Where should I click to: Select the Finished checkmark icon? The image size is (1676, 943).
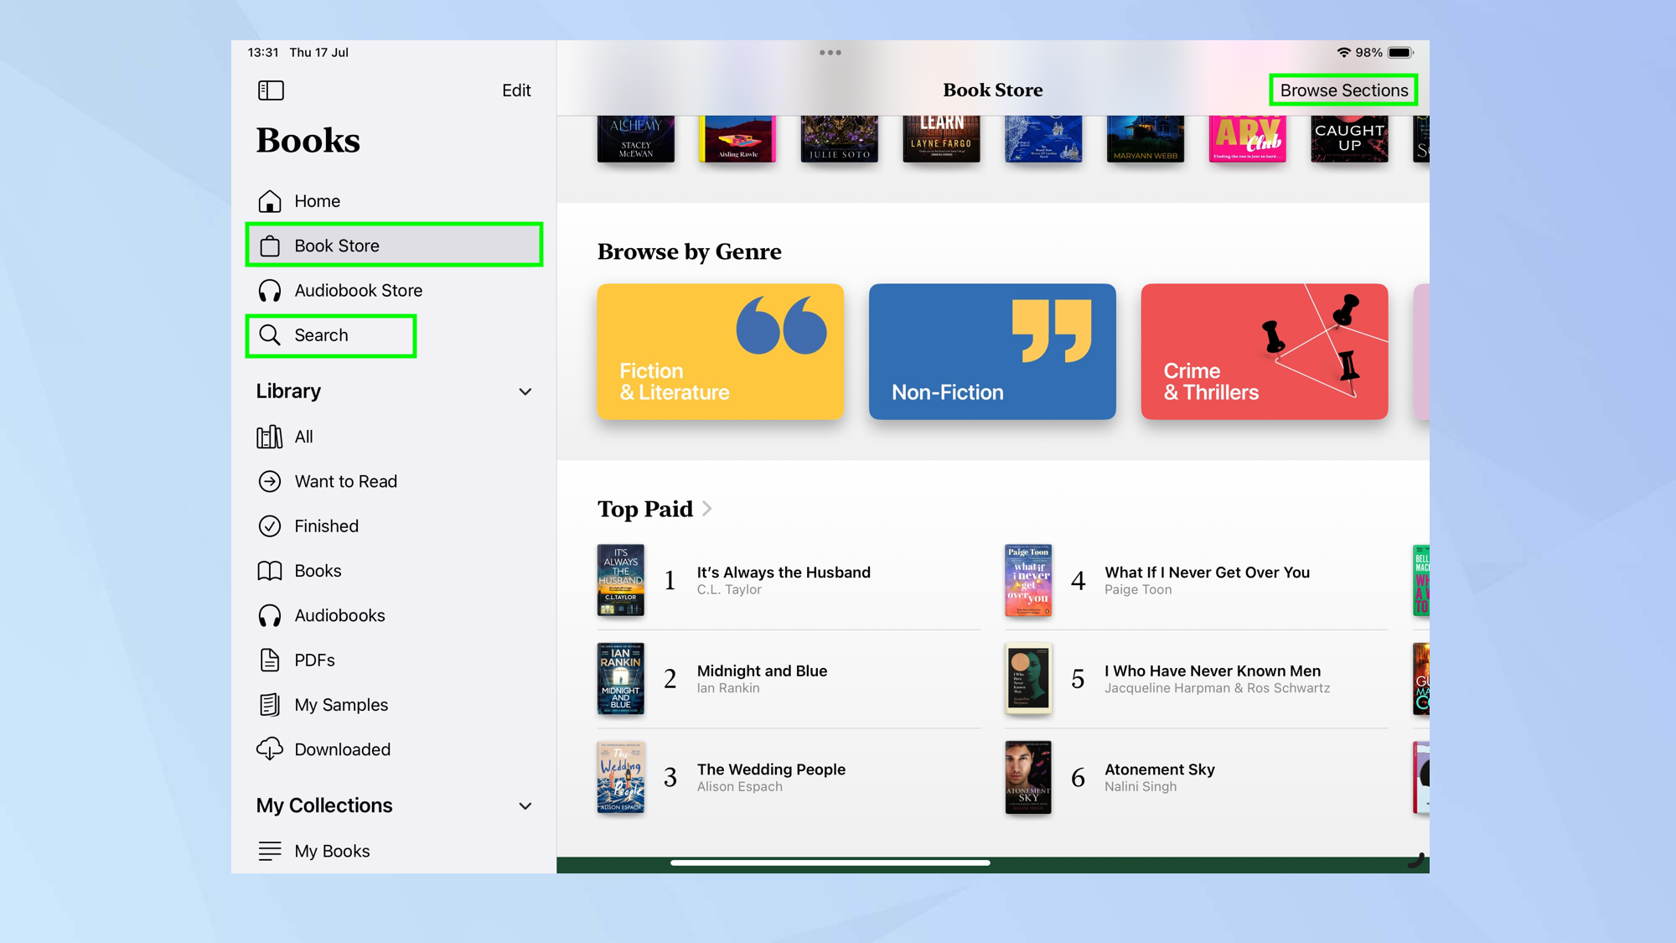coord(270,526)
